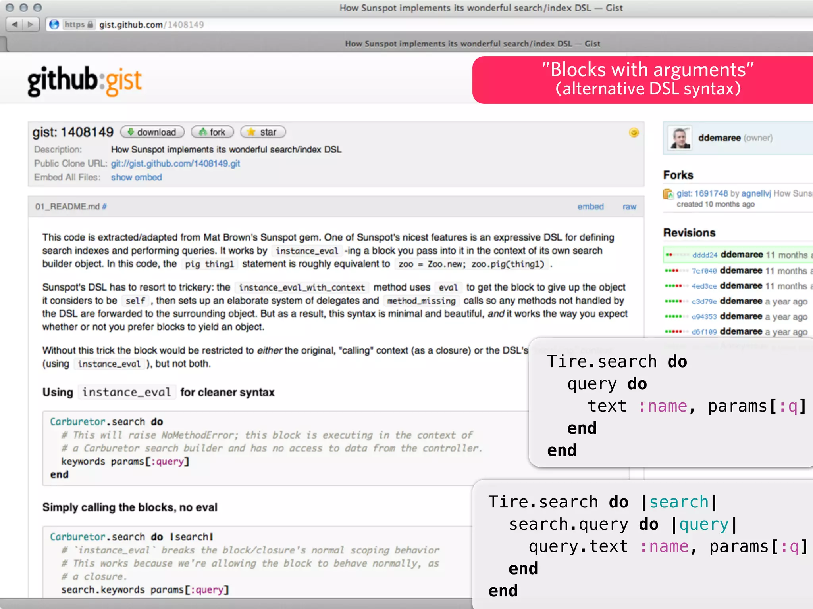Fork this gist
Screen dimensions: 813x609
coord(212,132)
